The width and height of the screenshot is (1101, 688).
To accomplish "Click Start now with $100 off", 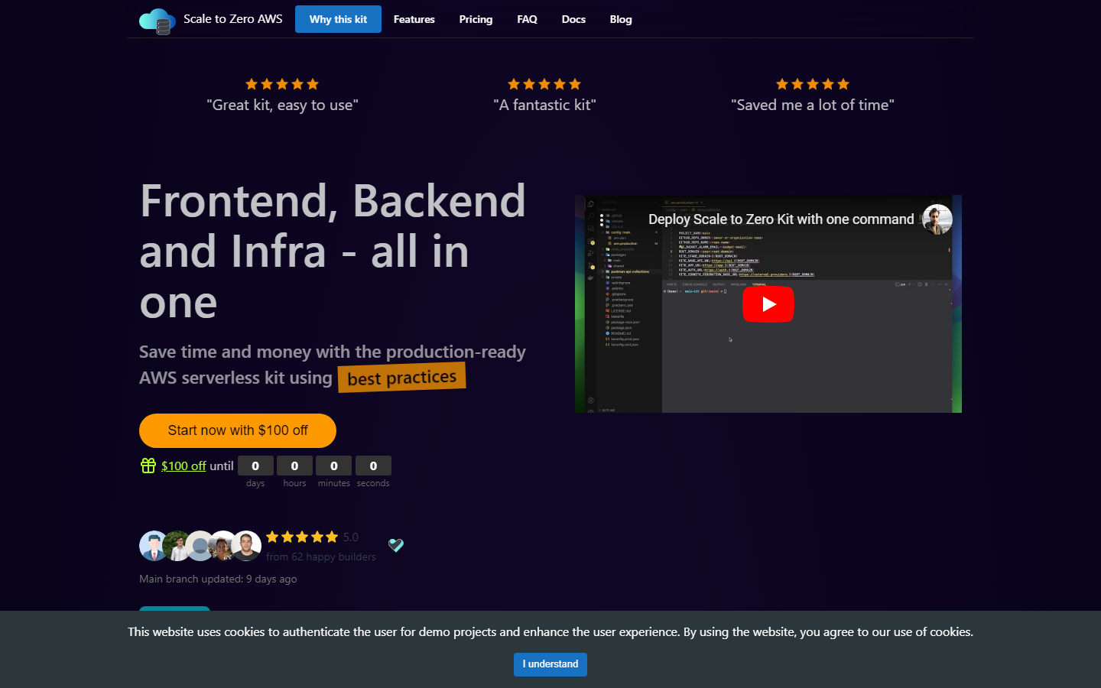I will tap(237, 430).
